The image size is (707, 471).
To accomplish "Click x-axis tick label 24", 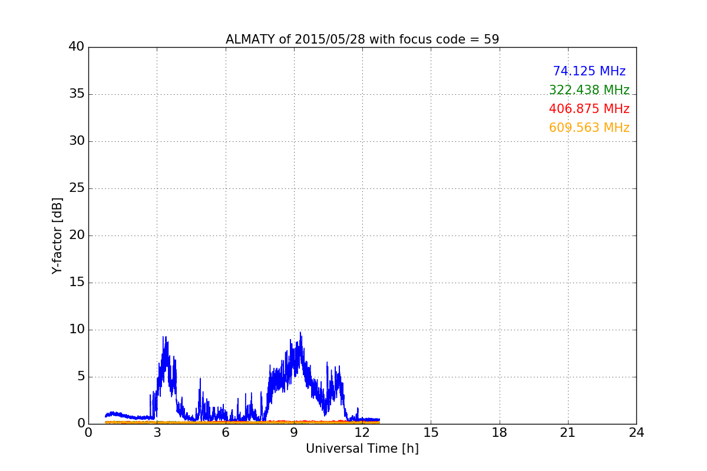I will point(636,432).
